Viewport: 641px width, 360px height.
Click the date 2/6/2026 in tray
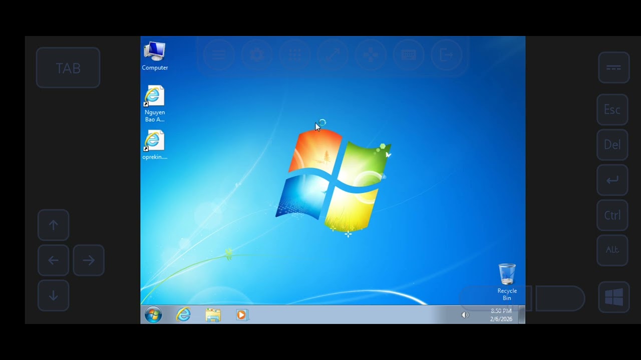coord(501,319)
